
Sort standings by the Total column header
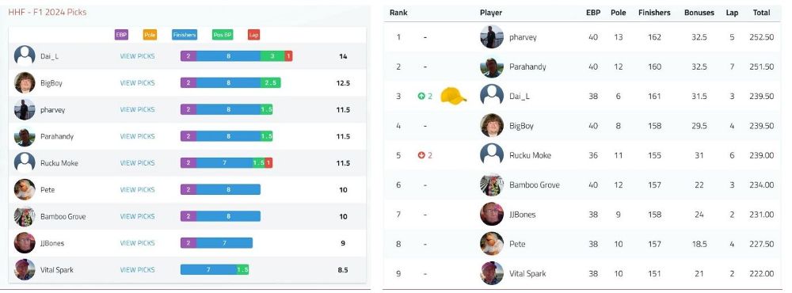[x=761, y=13]
